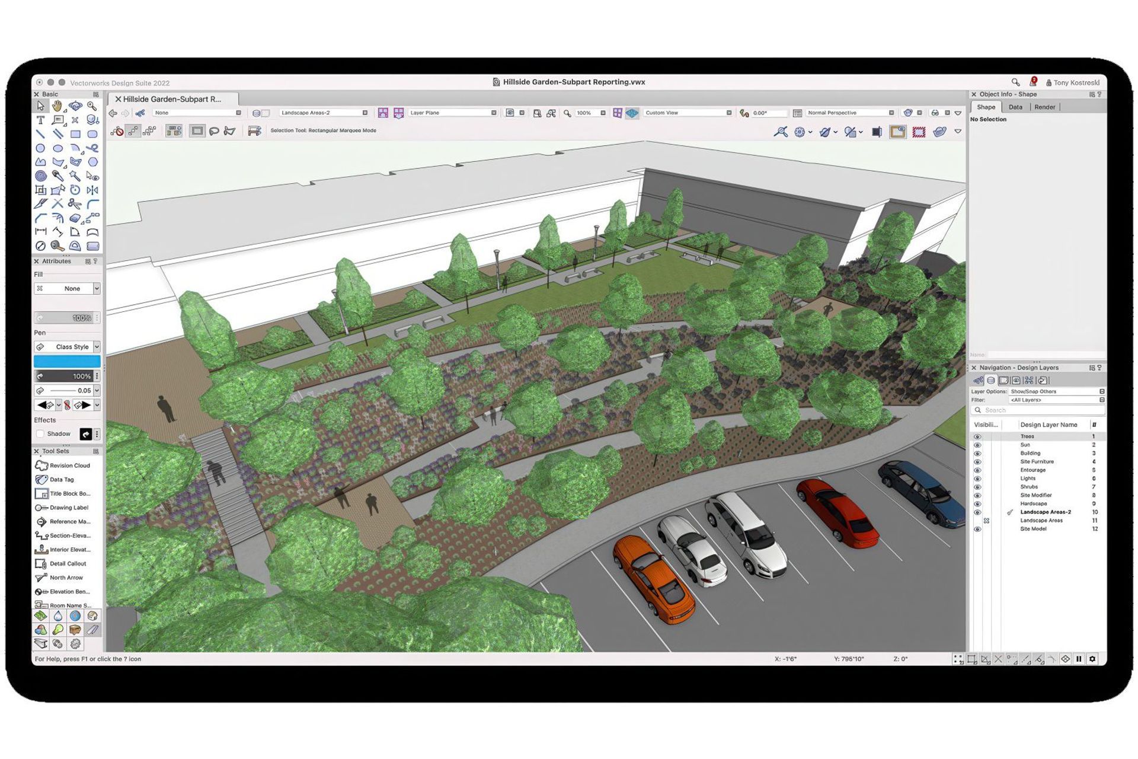This screenshot has width=1138, height=759.
Task: Click the blue pen color swatch
Action: (x=67, y=361)
